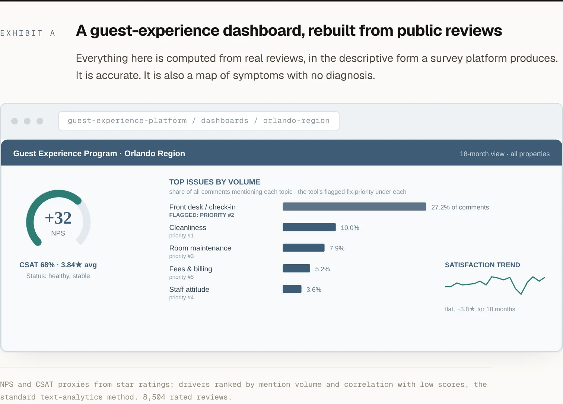Image resolution: width=563 pixels, height=404 pixels.
Task: Click the 'Front desk / check-in' label
Action: (202, 207)
